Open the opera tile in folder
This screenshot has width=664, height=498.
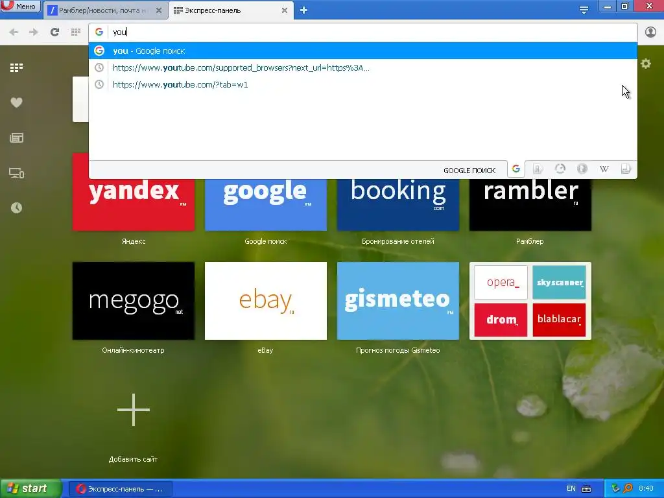tap(501, 283)
